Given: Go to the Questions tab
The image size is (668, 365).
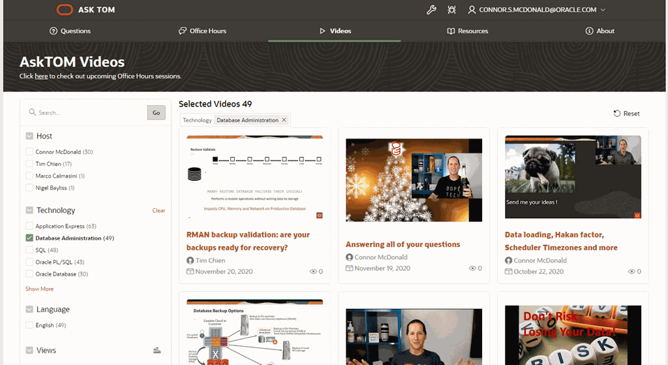Looking at the screenshot, I should [70, 31].
